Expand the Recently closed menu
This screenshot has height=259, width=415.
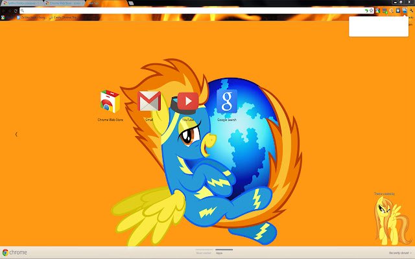(400, 253)
